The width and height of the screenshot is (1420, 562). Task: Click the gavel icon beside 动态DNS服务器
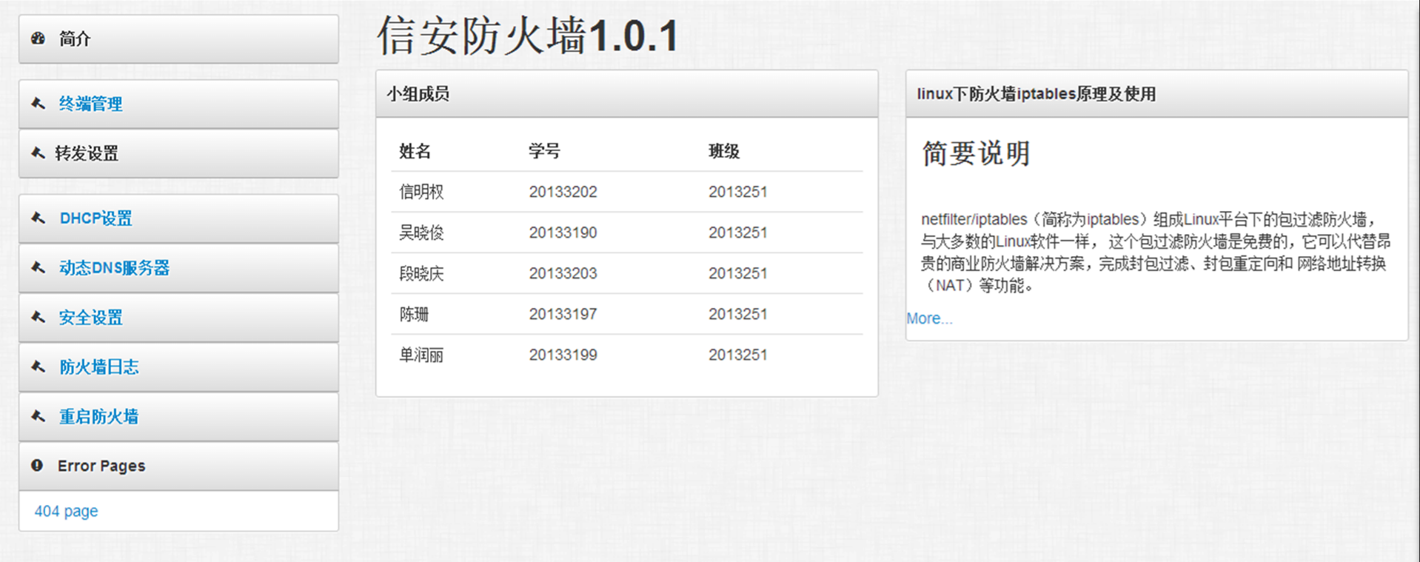coord(38,268)
